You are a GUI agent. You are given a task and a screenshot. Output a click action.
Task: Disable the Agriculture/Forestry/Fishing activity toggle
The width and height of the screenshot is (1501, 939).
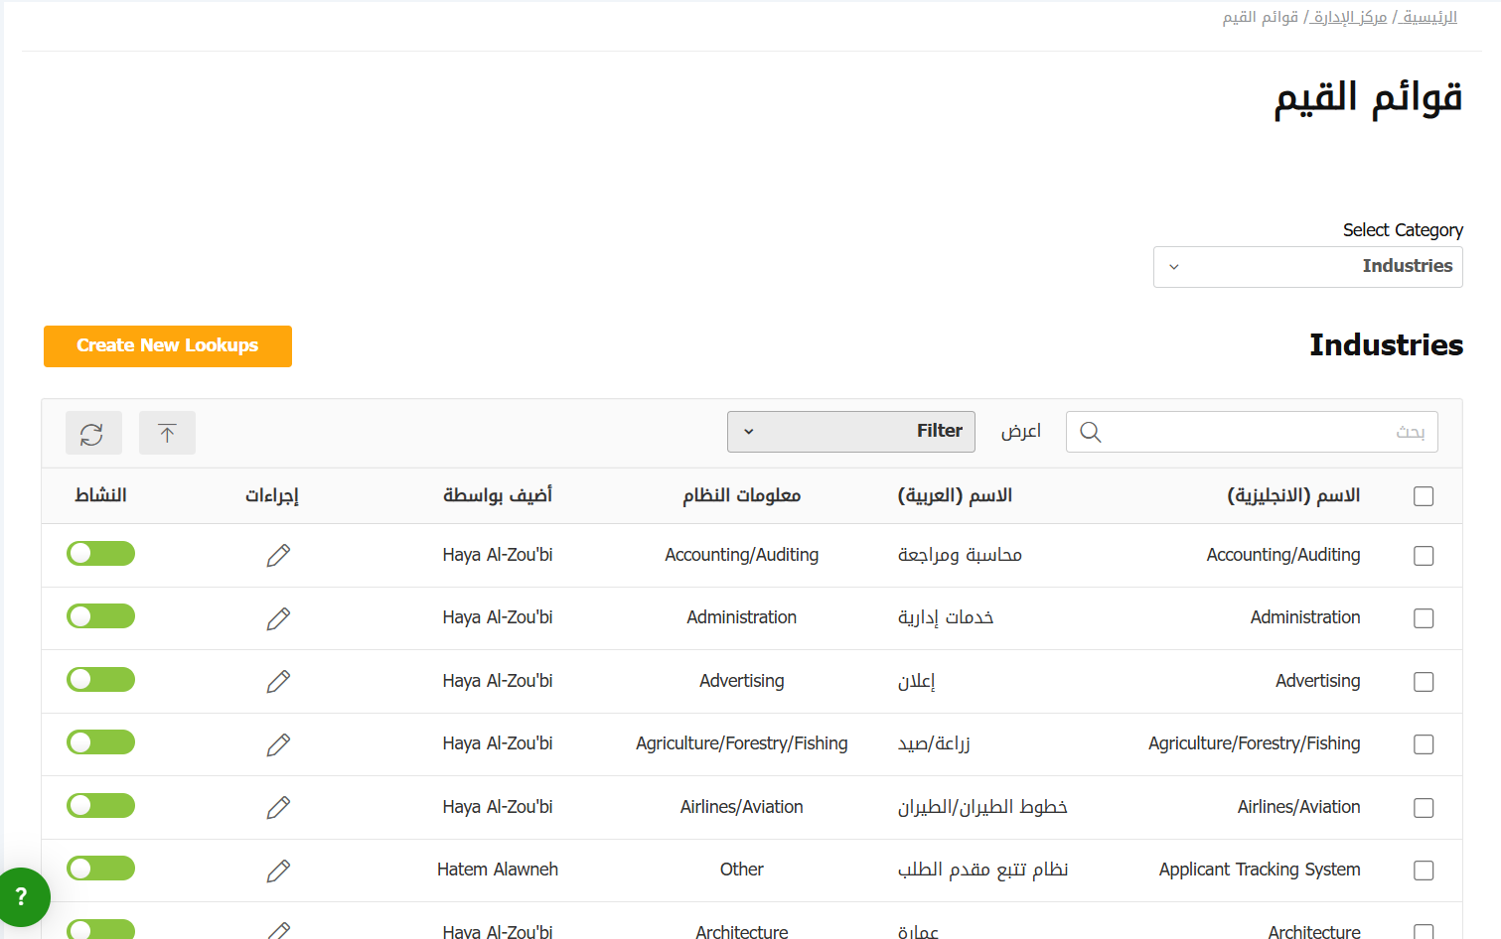tap(100, 742)
